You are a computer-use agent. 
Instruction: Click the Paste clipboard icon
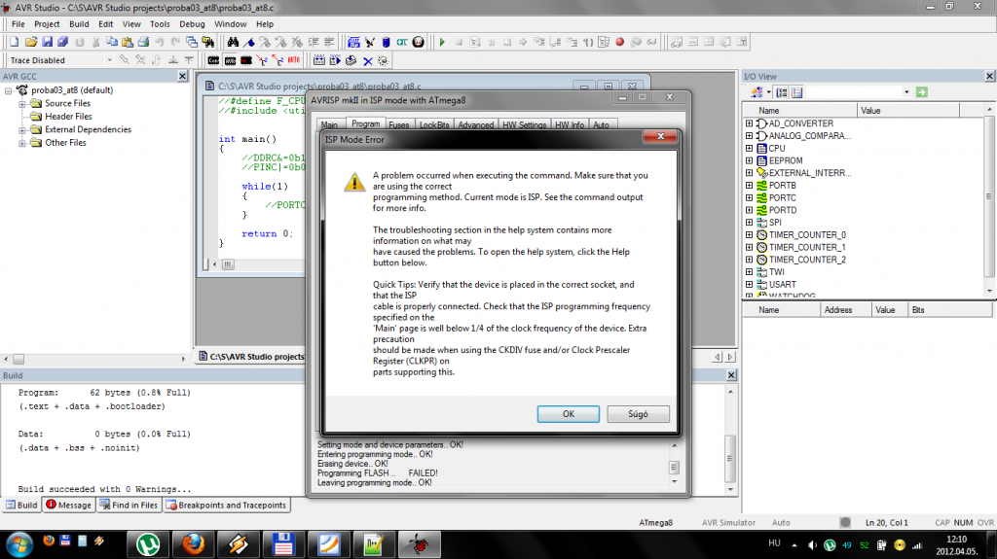(x=128, y=42)
